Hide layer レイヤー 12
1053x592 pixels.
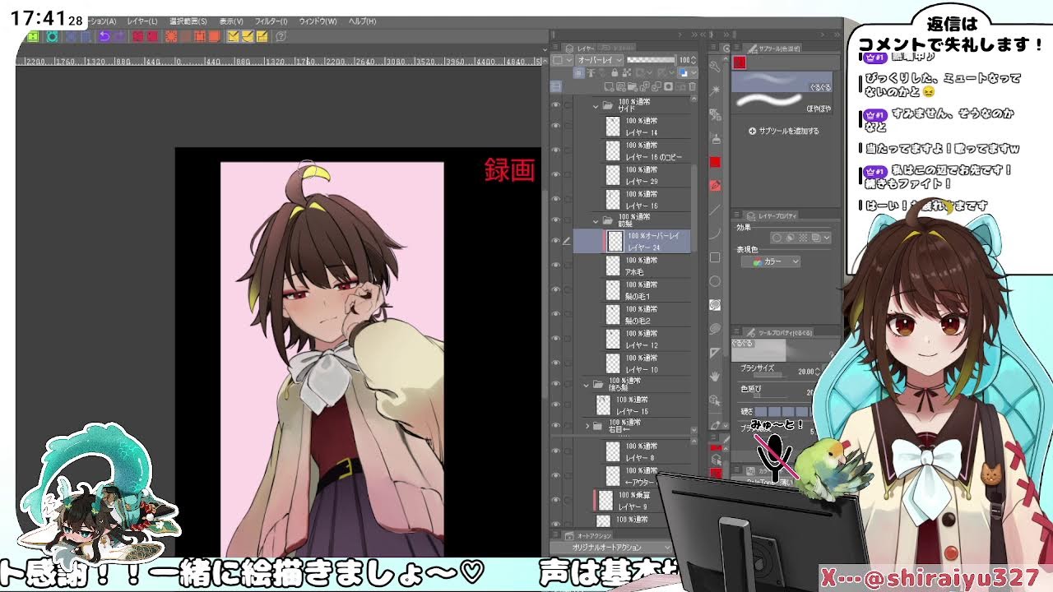coord(555,339)
